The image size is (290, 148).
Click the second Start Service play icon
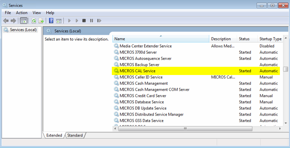(77, 21)
